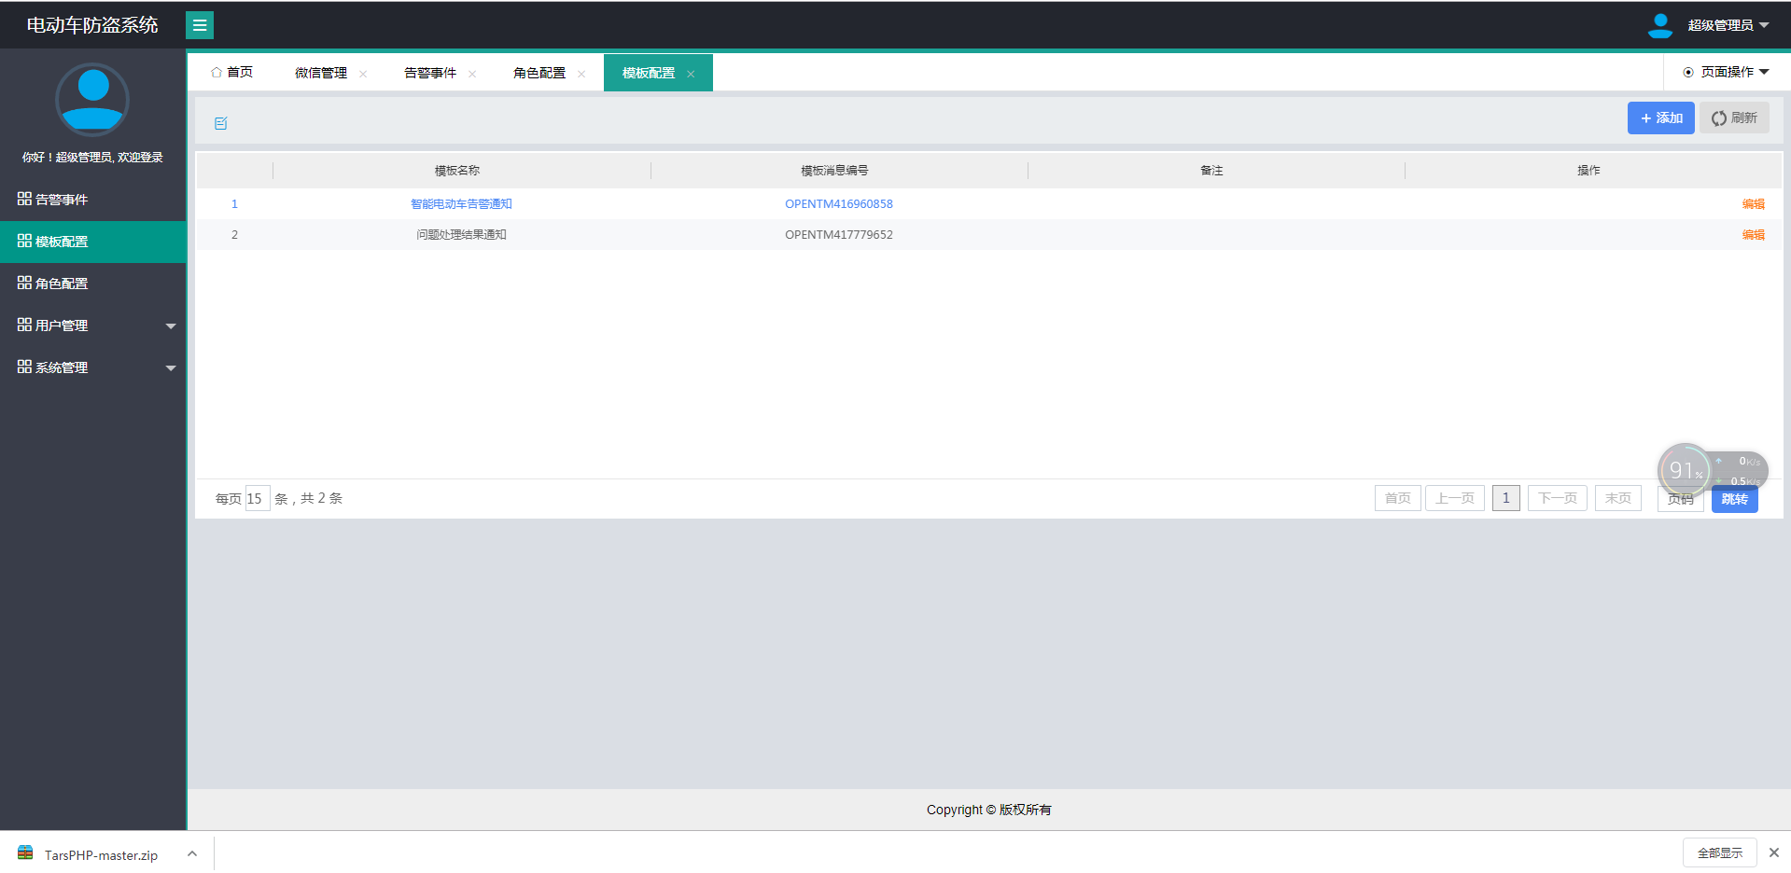
Task: Switch to the 告警事件 tab
Action: tap(430, 73)
